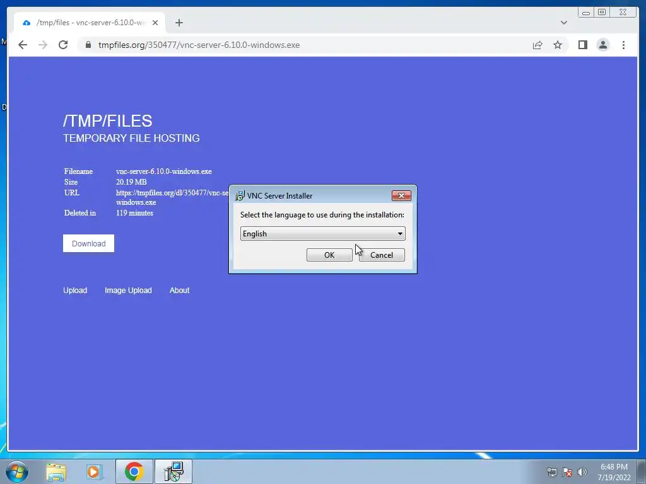The image size is (646, 484).
Task: Open the Windows Start menu
Action: [x=17, y=471]
